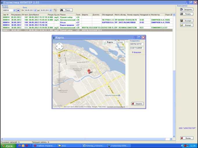Click the Дата/Время column header
This screenshot has height=148, width=198.
tap(38, 15)
